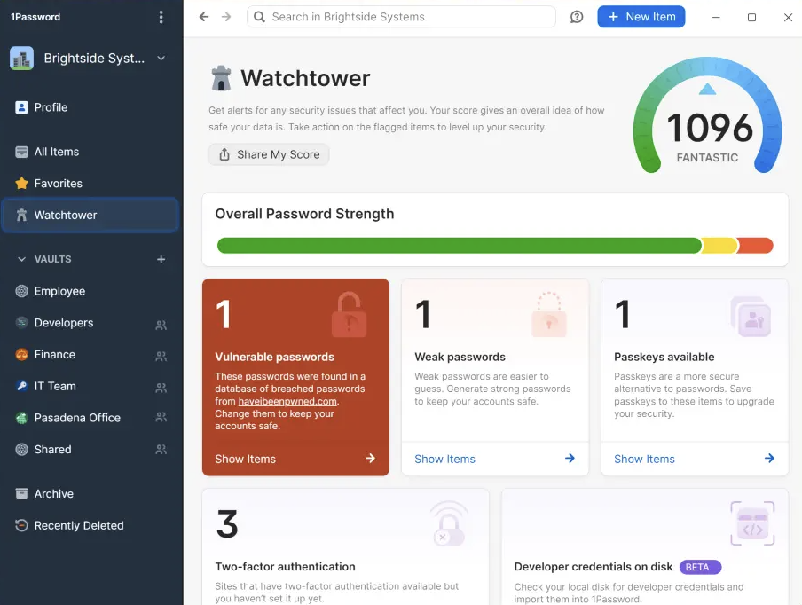Image resolution: width=802 pixels, height=605 pixels.
Task: Open Profile in the sidebar
Action: (x=90, y=107)
